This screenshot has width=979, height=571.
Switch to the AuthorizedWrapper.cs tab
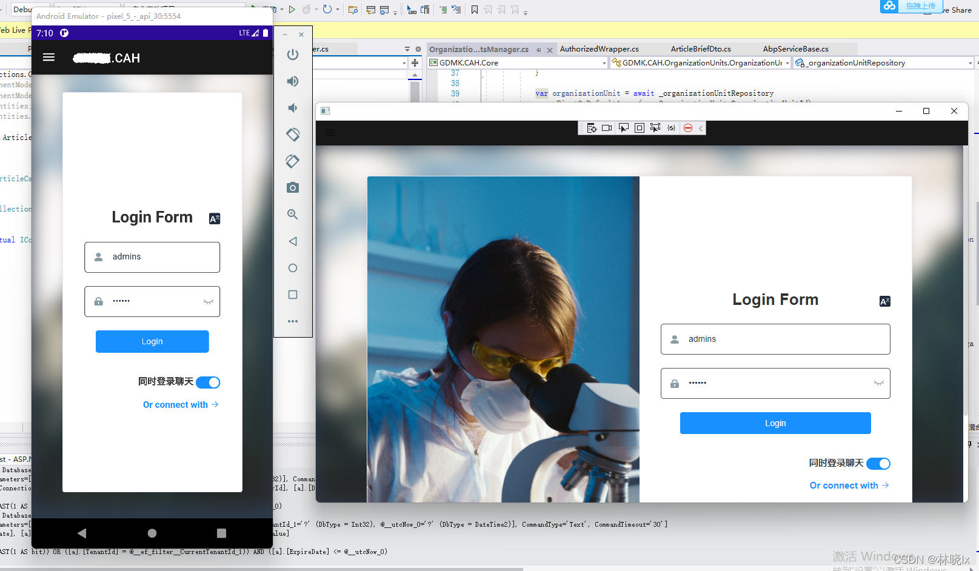(599, 49)
